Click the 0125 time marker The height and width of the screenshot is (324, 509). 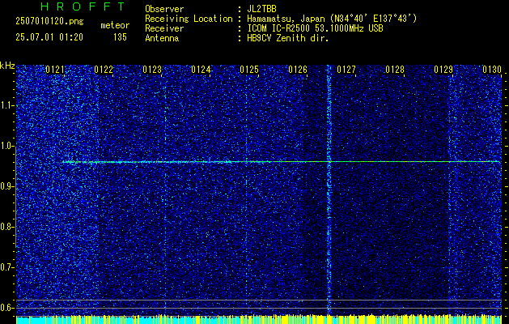(x=249, y=70)
